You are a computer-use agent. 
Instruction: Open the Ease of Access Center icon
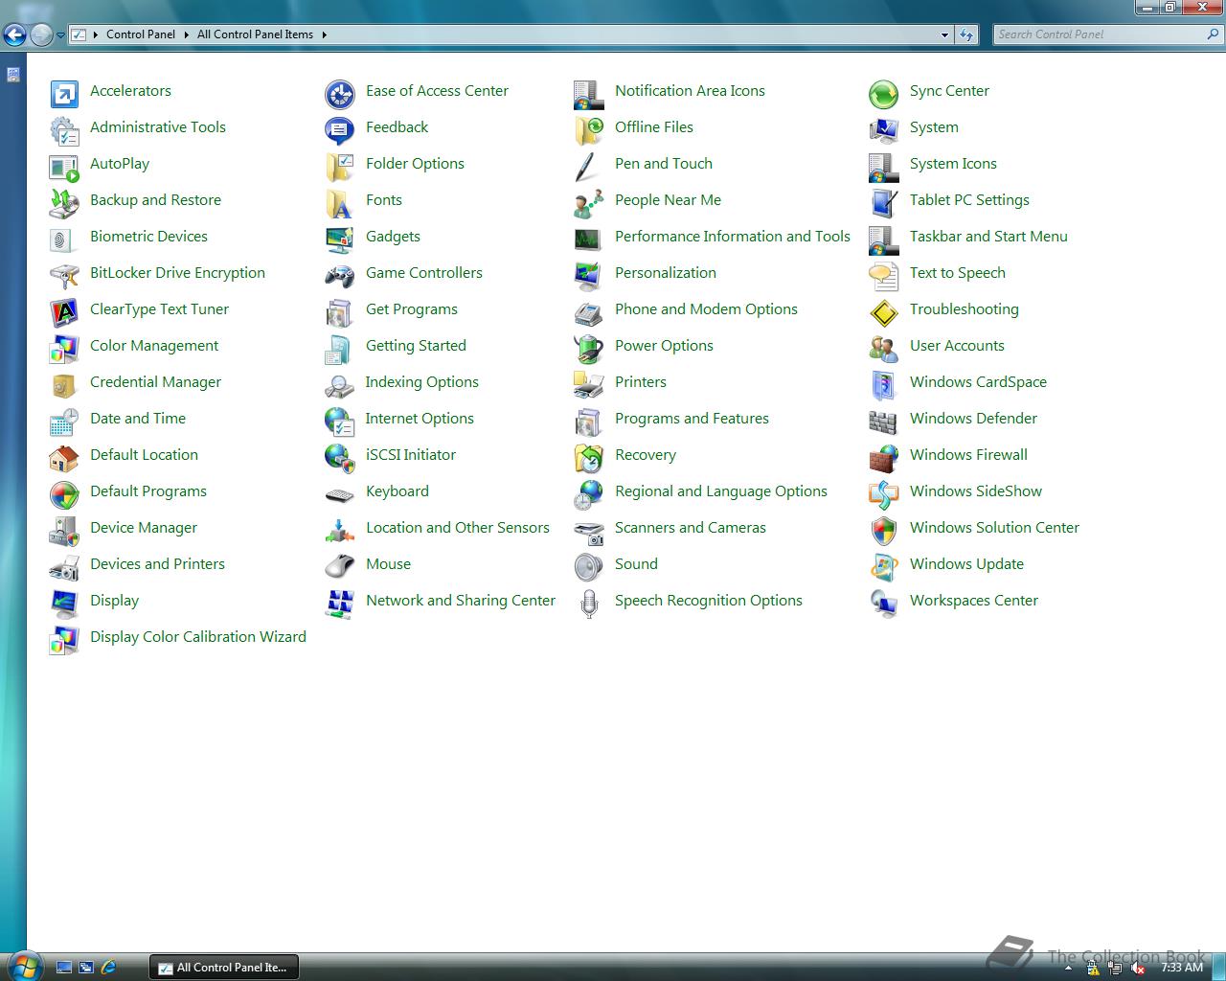[x=340, y=93]
